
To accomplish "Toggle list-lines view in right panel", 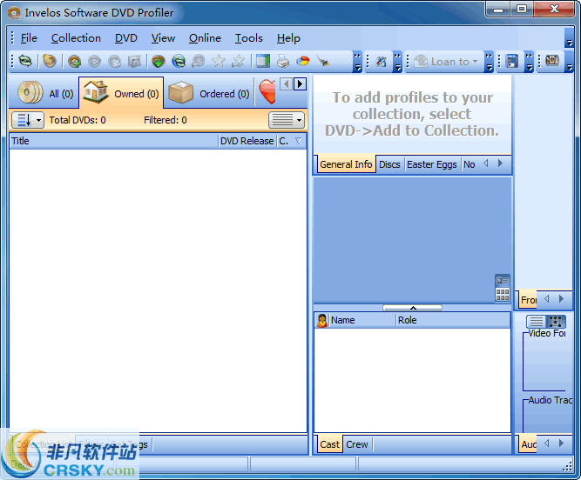I will pos(537,322).
